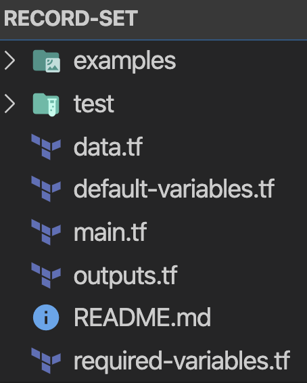Image resolution: width=307 pixels, height=383 pixels.
Task: Select the test folder name
Action: click(94, 104)
